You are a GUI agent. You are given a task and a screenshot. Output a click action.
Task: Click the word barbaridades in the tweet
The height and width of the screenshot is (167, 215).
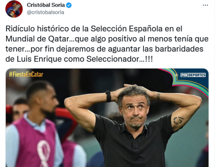tap(179, 49)
